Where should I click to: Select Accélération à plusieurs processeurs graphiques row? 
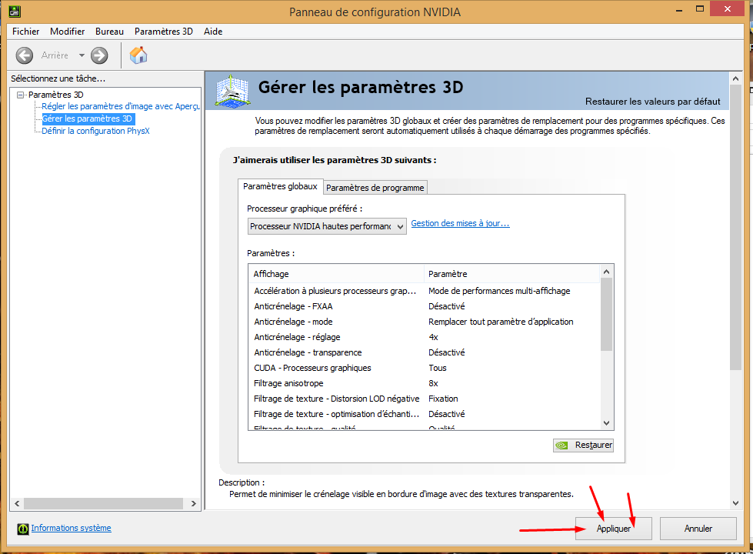click(x=424, y=291)
